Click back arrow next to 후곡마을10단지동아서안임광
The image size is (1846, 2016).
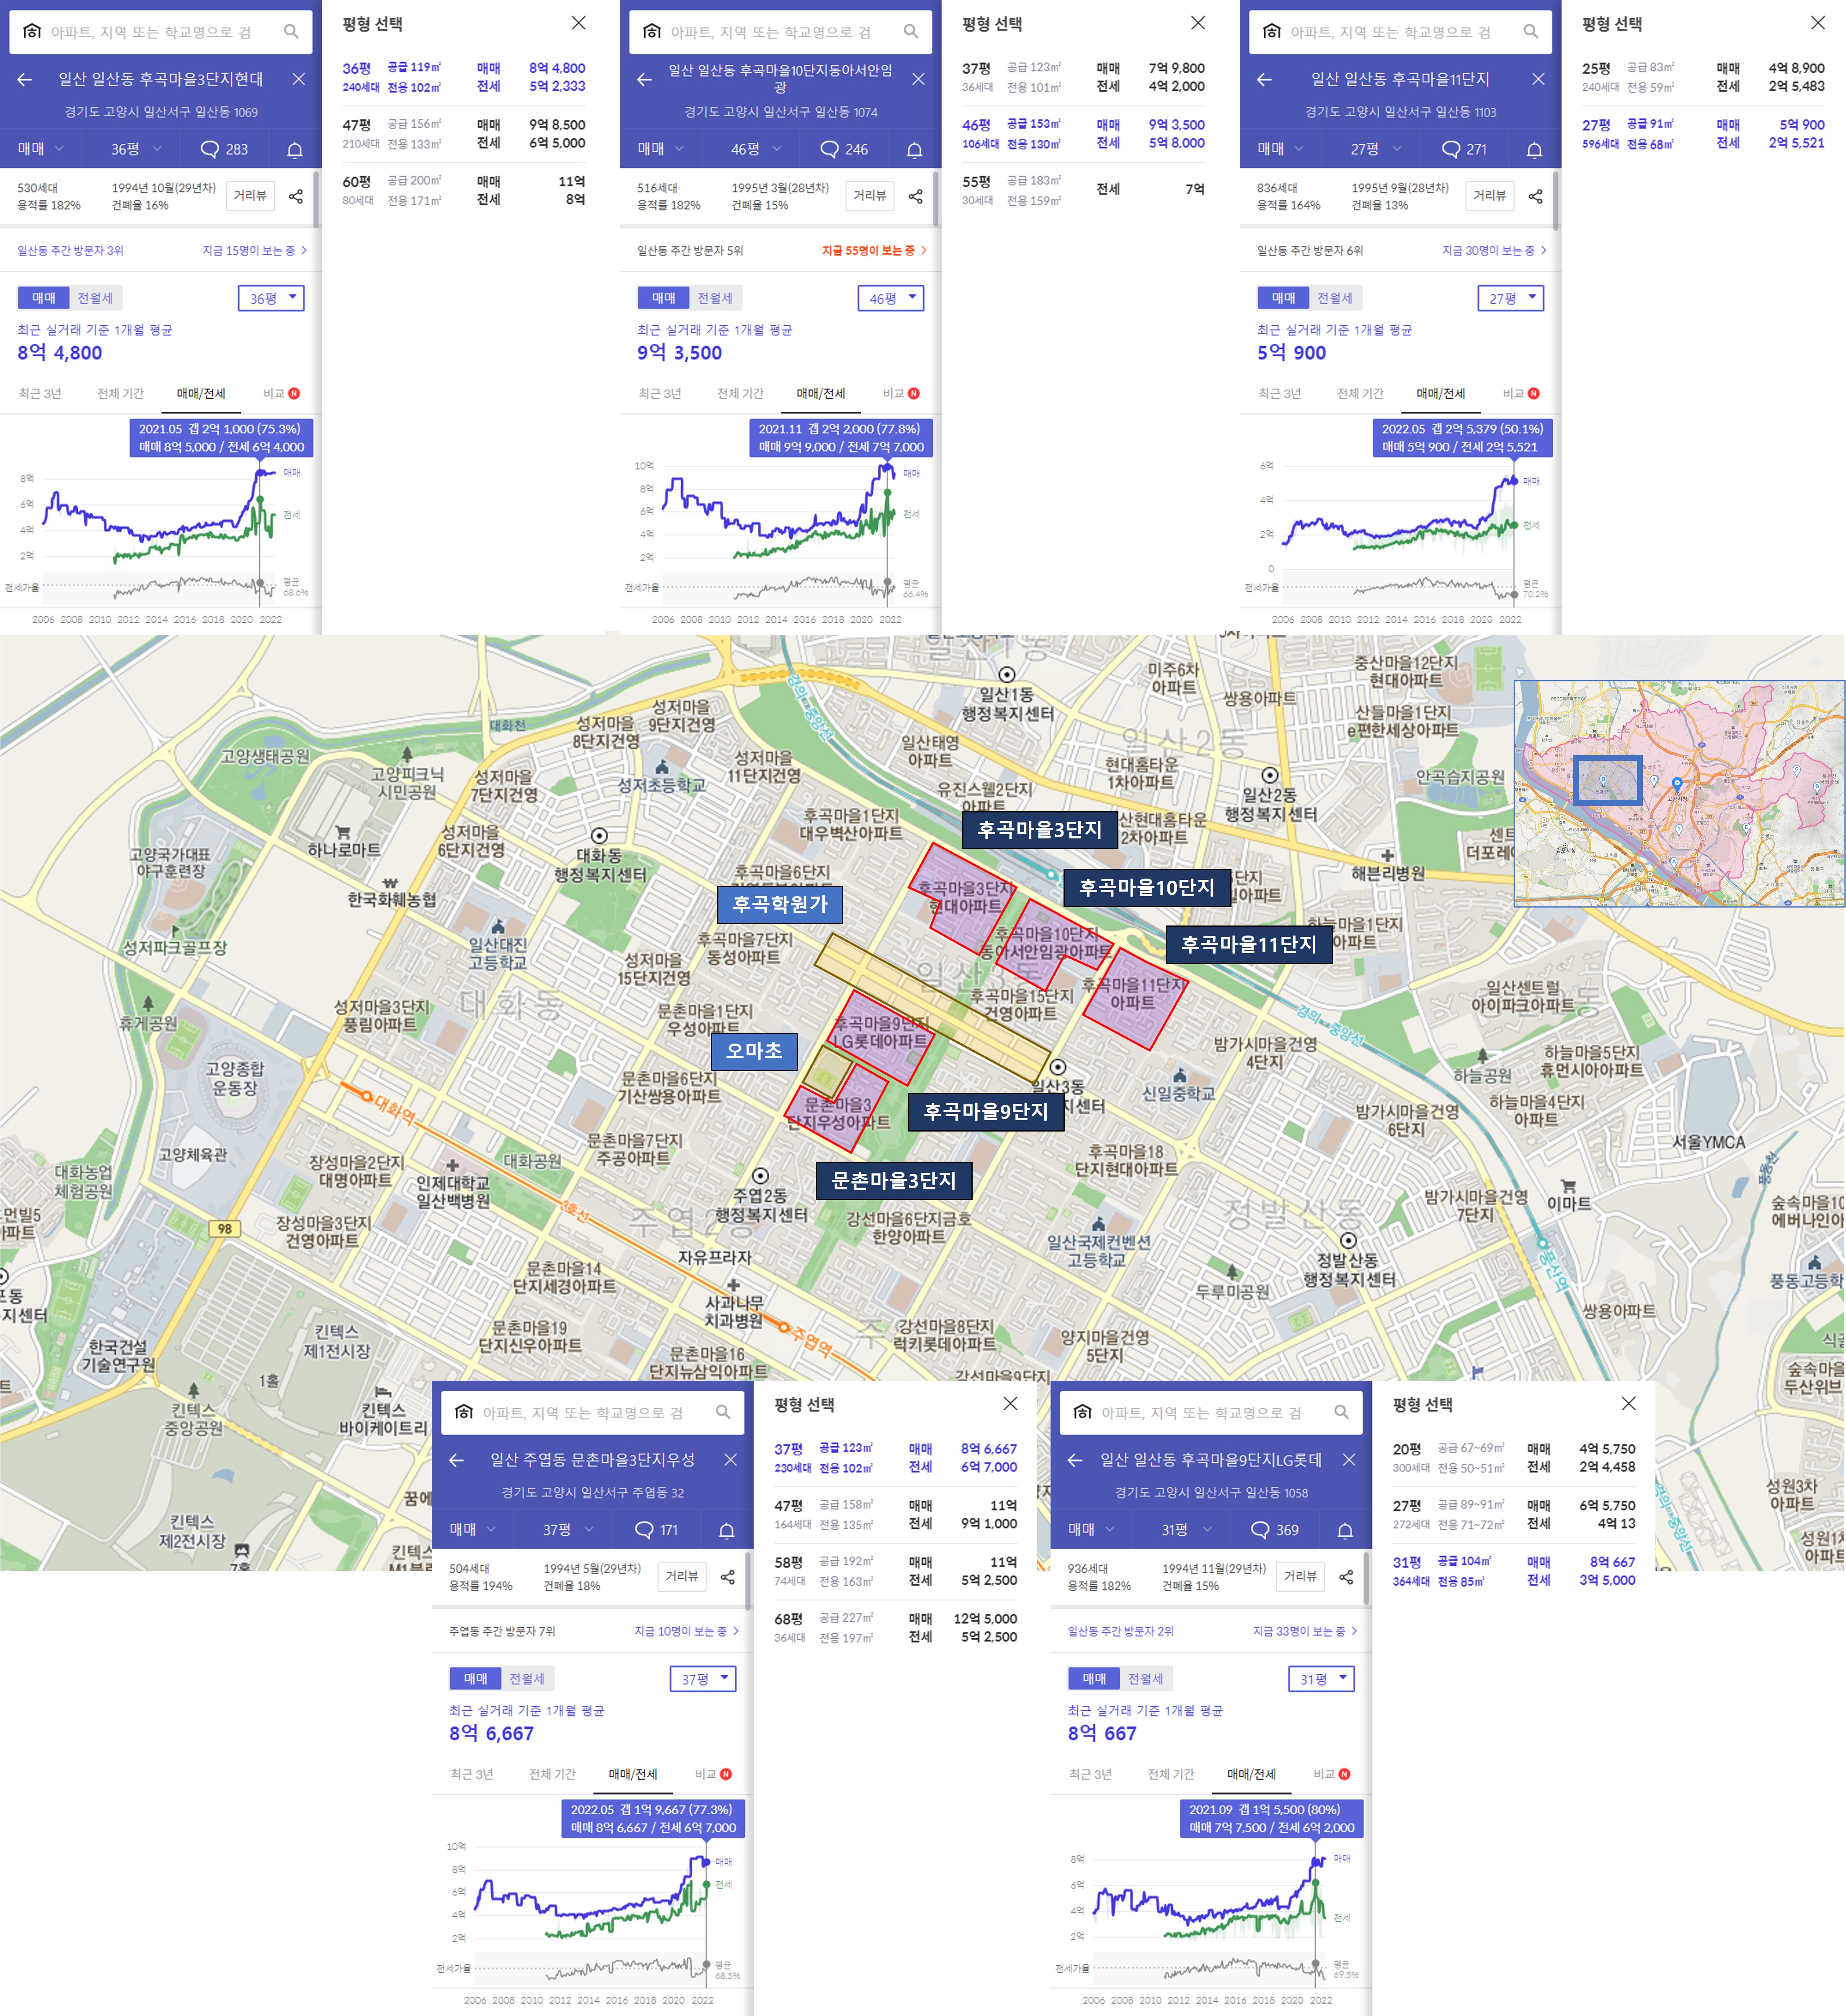pyautogui.click(x=644, y=79)
